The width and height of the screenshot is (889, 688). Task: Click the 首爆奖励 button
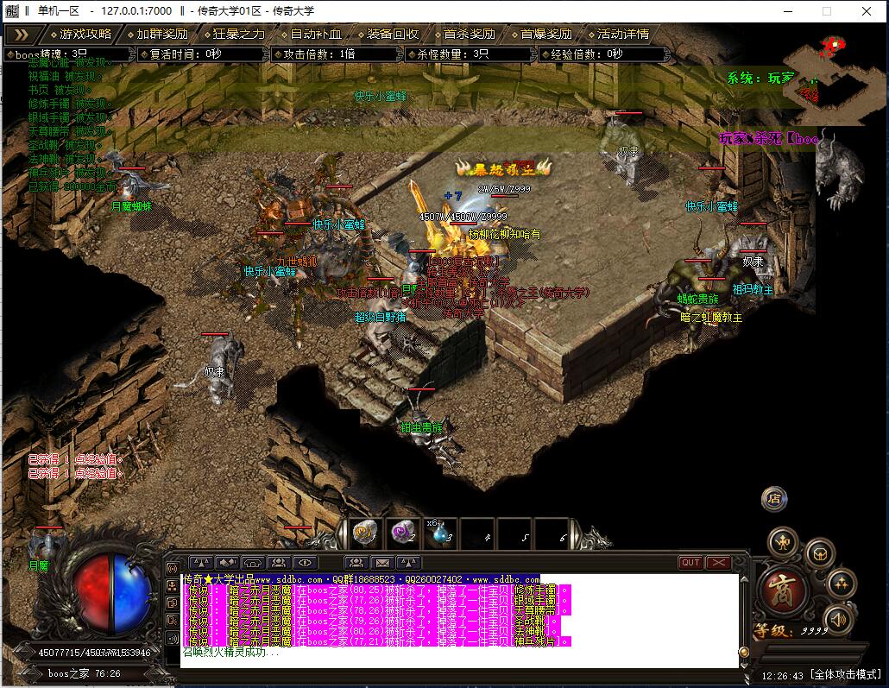coord(542,34)
